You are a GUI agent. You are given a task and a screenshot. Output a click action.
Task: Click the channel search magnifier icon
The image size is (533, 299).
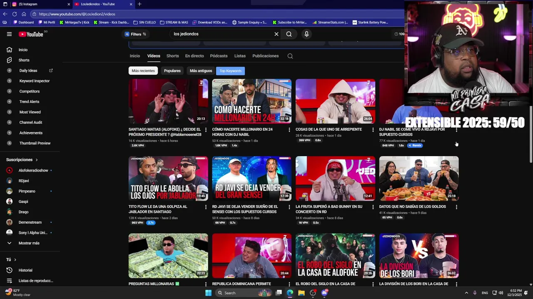(290, 56)
